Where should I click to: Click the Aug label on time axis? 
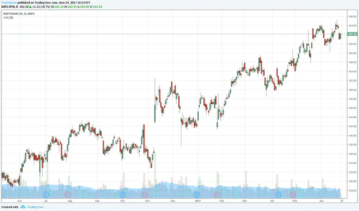click(70, 201)
